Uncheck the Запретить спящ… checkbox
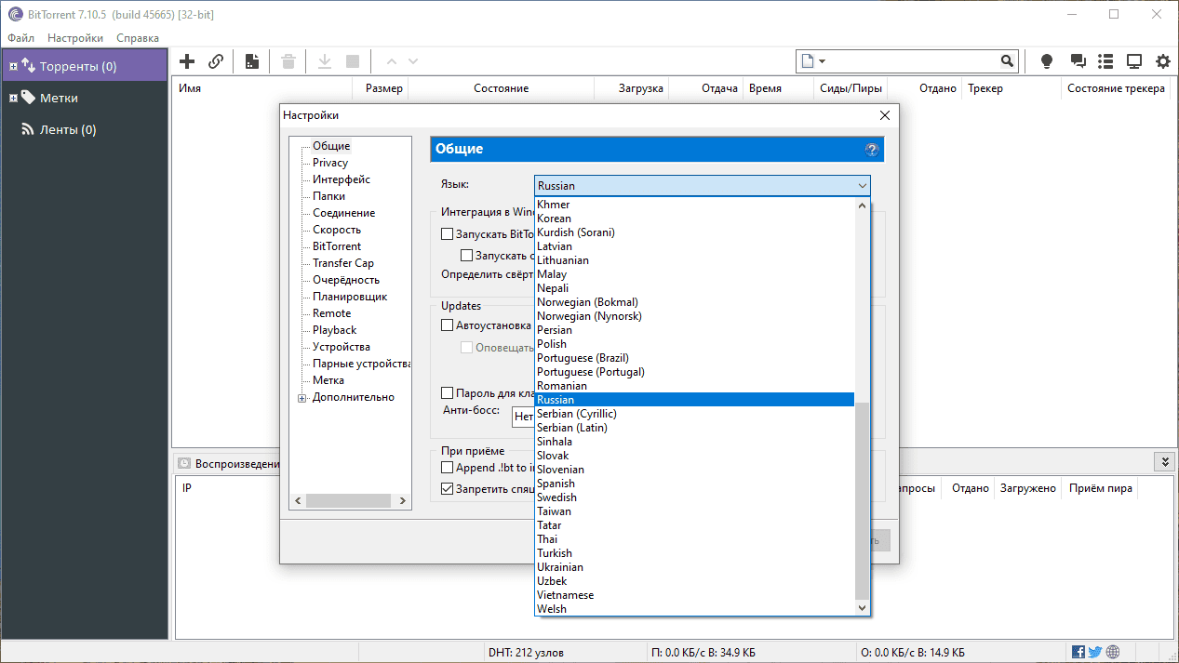 [x=448, y=488]
